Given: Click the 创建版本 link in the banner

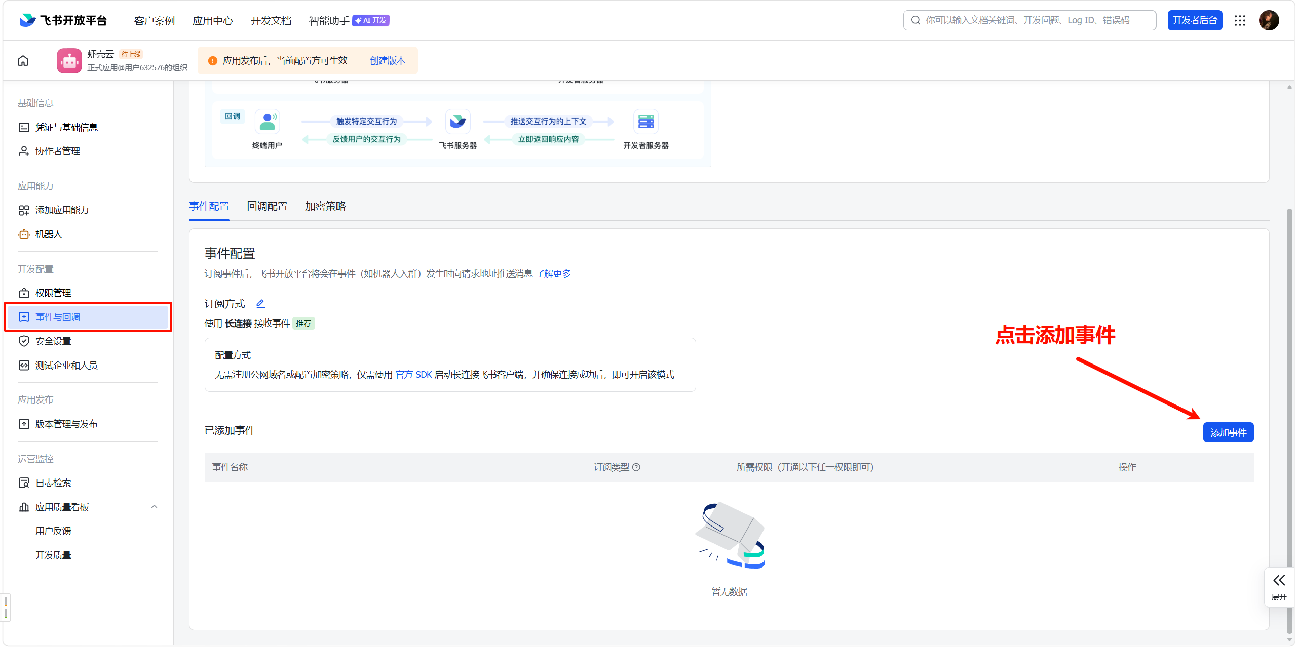Looking at the screenshot, I should pyautogui.click(x=387, y=61).
